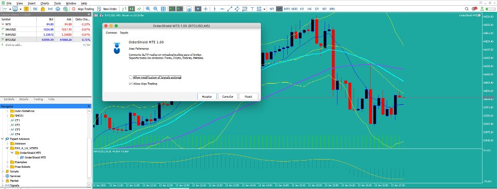The height and width of the screenshot is (189, 497).
Task: Click the Cancelar button
Action: [228, 97]
